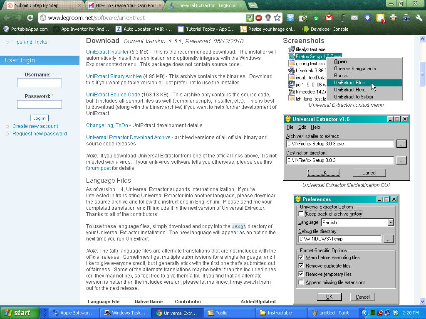Viewport: 426px width, 319px height.
Task: Reload the page with the refresh icon
Action: click(x=30, y=18)
